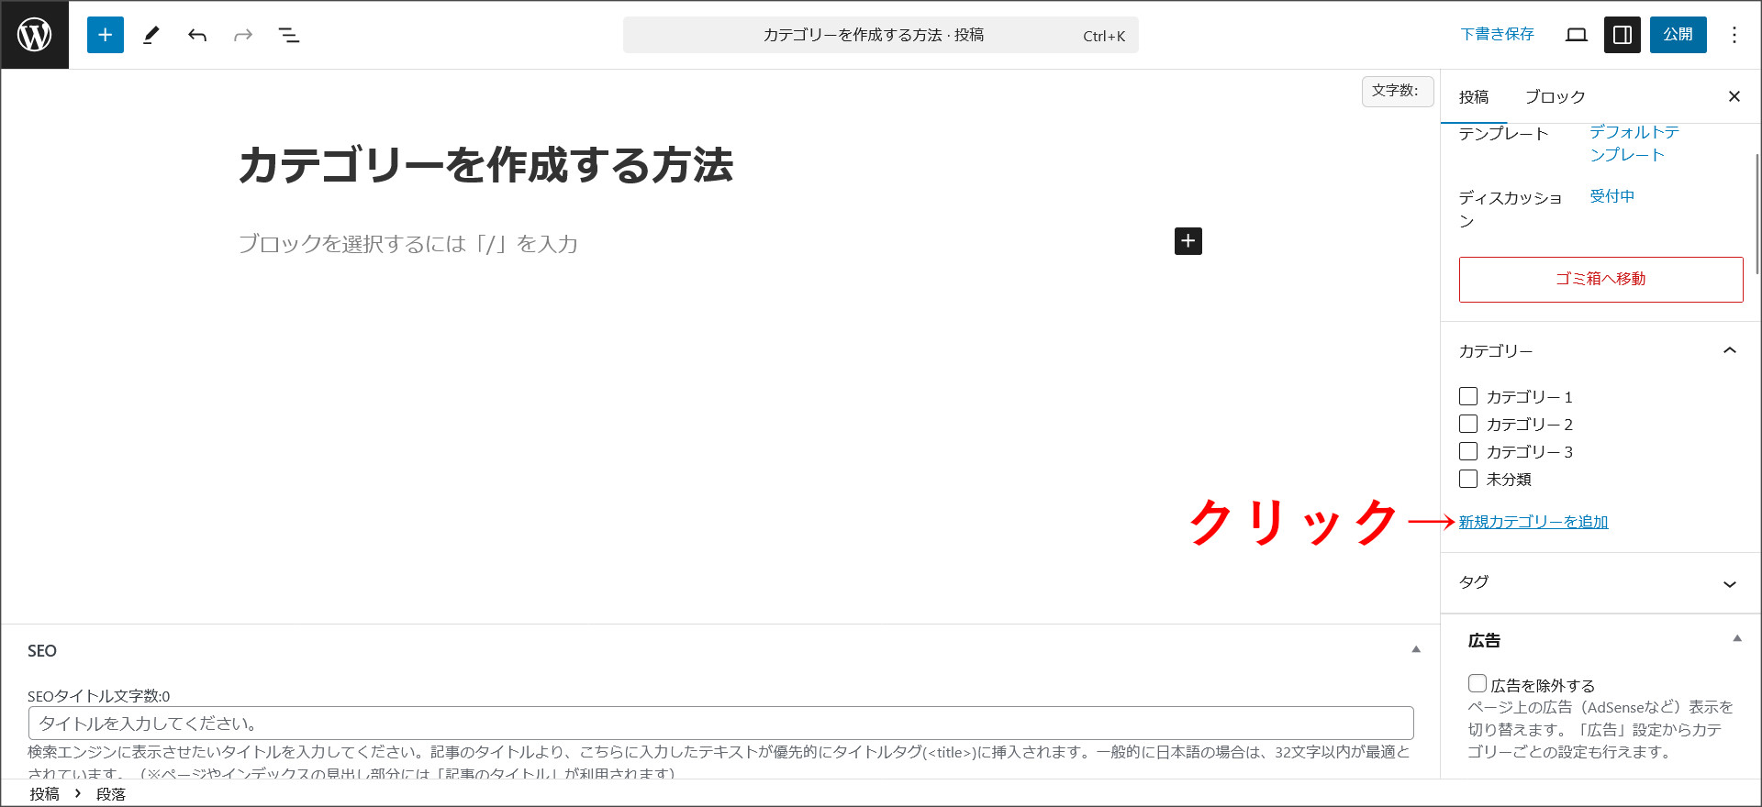Click the WordPress logo icon

[x=35, y=35]
